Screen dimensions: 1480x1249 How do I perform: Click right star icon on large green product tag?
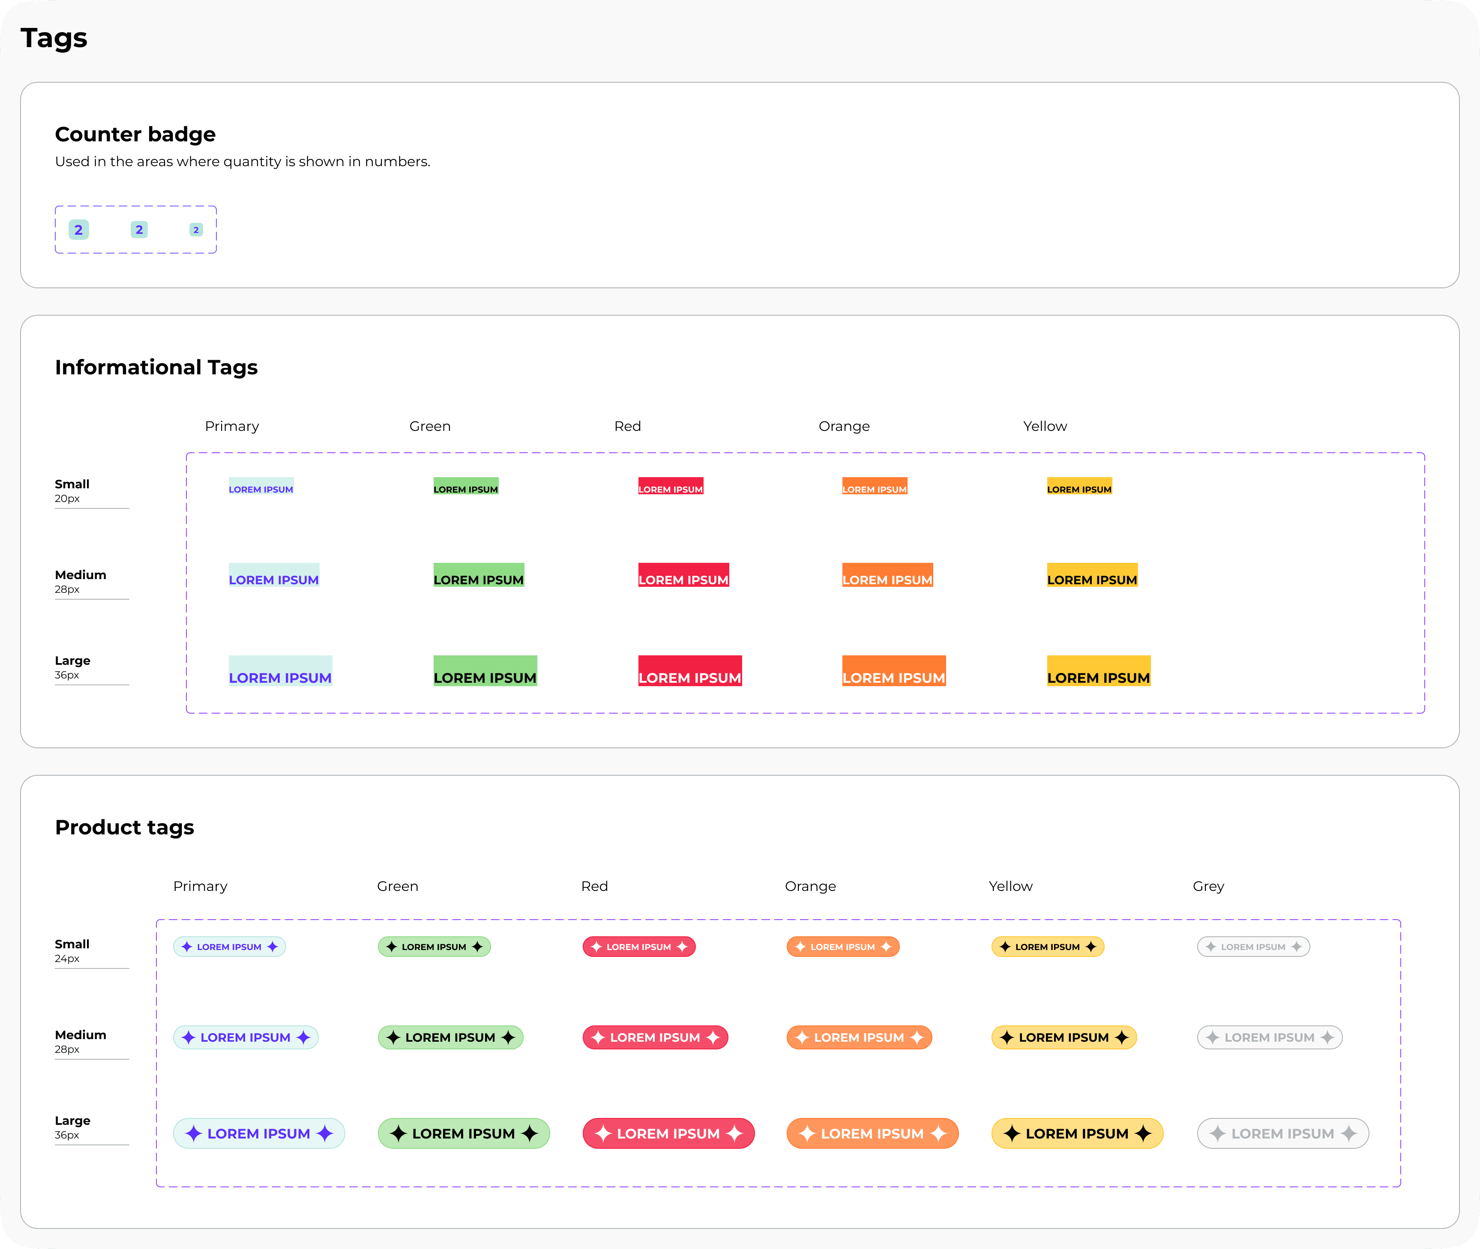tap(530, 1134)
